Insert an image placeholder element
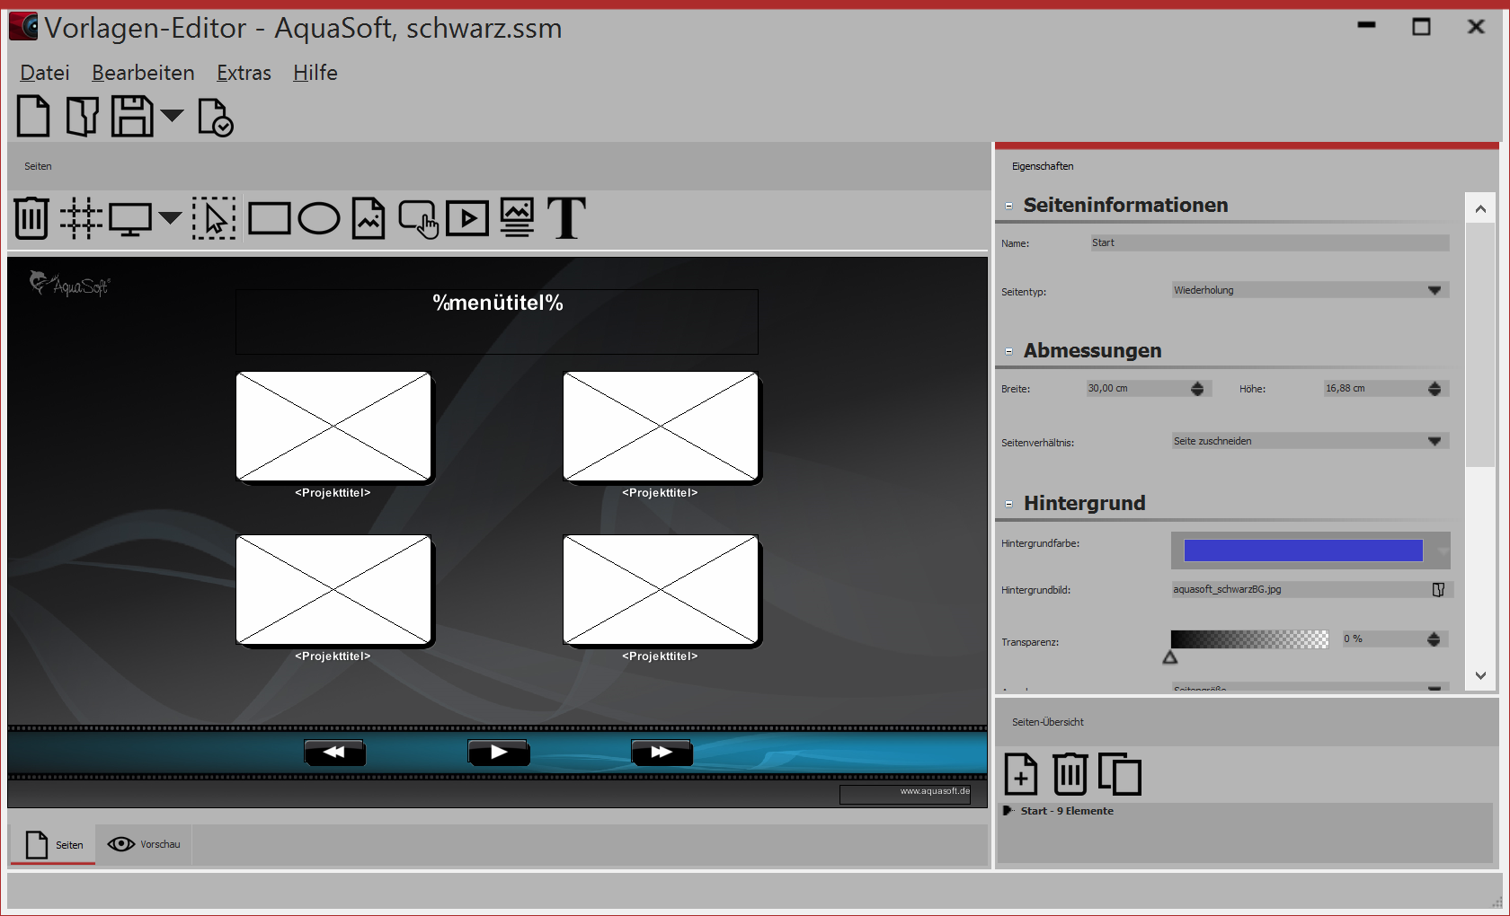 coord(368,217)
